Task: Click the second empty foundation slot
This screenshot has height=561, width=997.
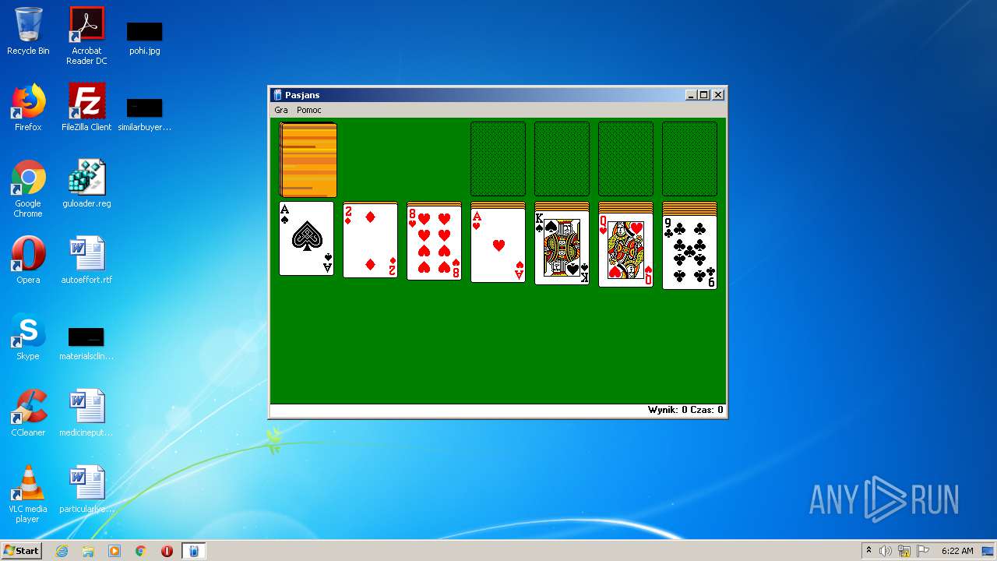Action: click(562, 159)
